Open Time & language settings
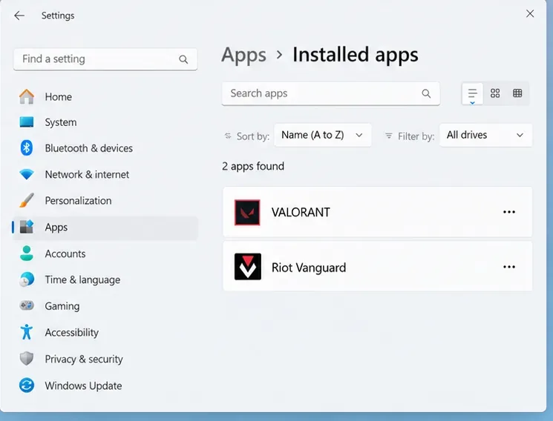 tap(105, 279)
